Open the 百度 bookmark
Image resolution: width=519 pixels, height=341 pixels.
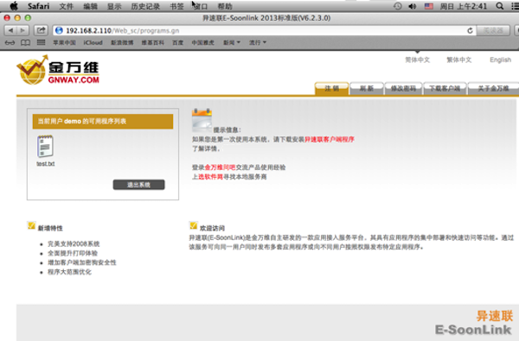click(177, 42)
